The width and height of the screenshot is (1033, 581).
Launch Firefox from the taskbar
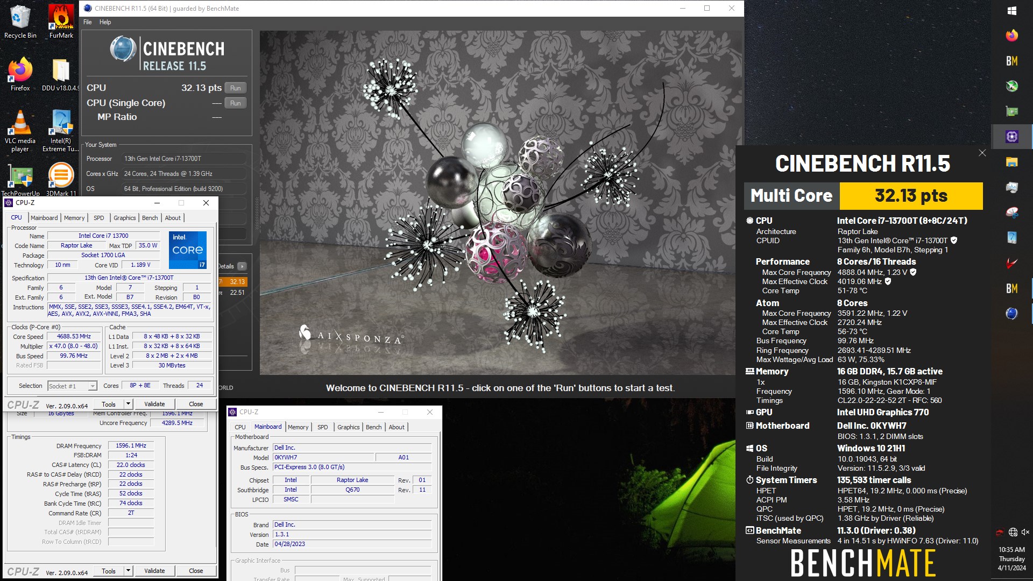(x=1011, y=36)
